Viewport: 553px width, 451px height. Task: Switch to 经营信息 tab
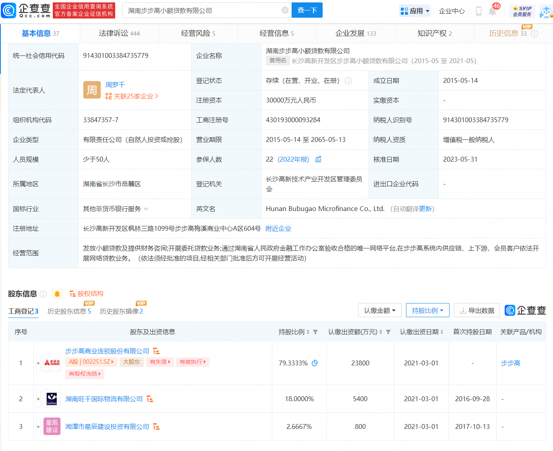pos(277,33)
